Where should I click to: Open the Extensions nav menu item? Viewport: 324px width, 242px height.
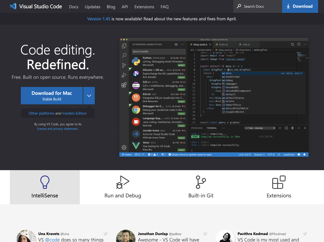pyautogui.click(x=144, y=7)
